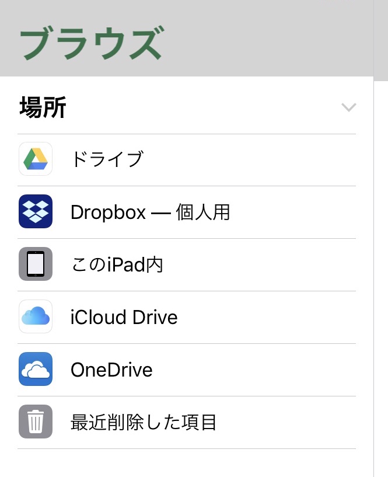Collapse the 場所 section chevron

pyautogui.click(x=348, y=107)
